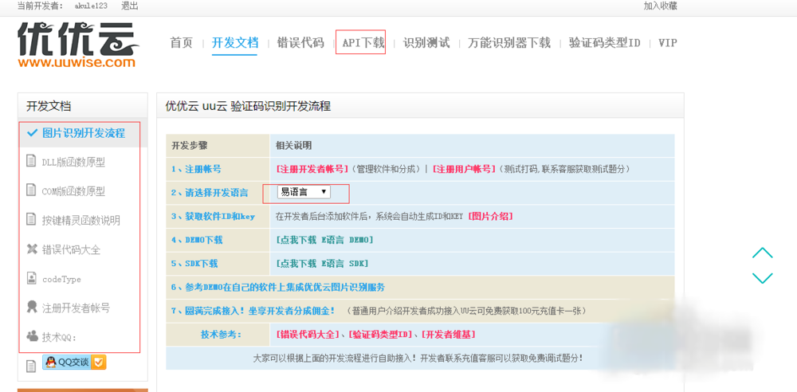
Task: Click 点我下载 E语言 DEMO link
Action: 324,240
